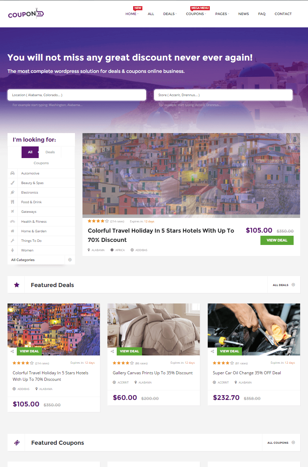The width and height of the screenshot is (308, 467).
Task: Click the Health & Fitness bicycle icon
Action: click(12, 221)
